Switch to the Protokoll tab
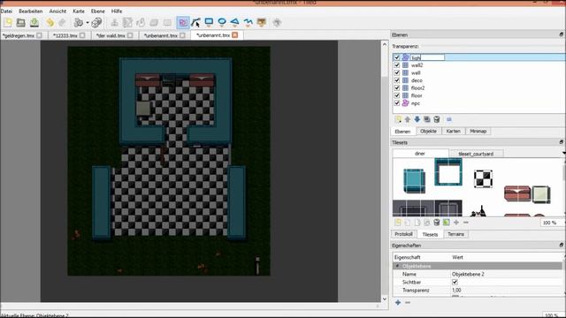566x318 pixels. click(403, 234)
